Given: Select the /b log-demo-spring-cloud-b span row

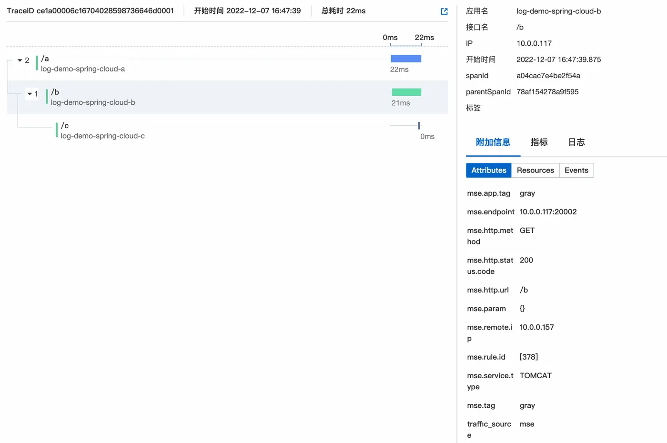Looking at the screenshot, I should coord(227,97).
